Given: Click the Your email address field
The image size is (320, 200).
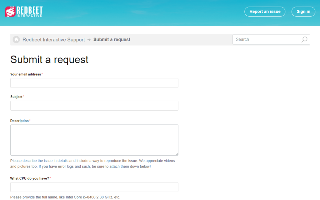Looking at the screenshot, I should pyautogui.click(x=94, y=83).
